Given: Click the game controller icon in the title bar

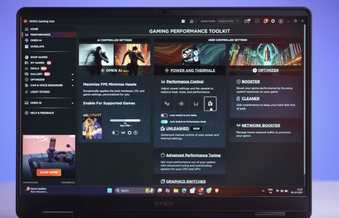Looking at the screenshot, I should 247,21.
